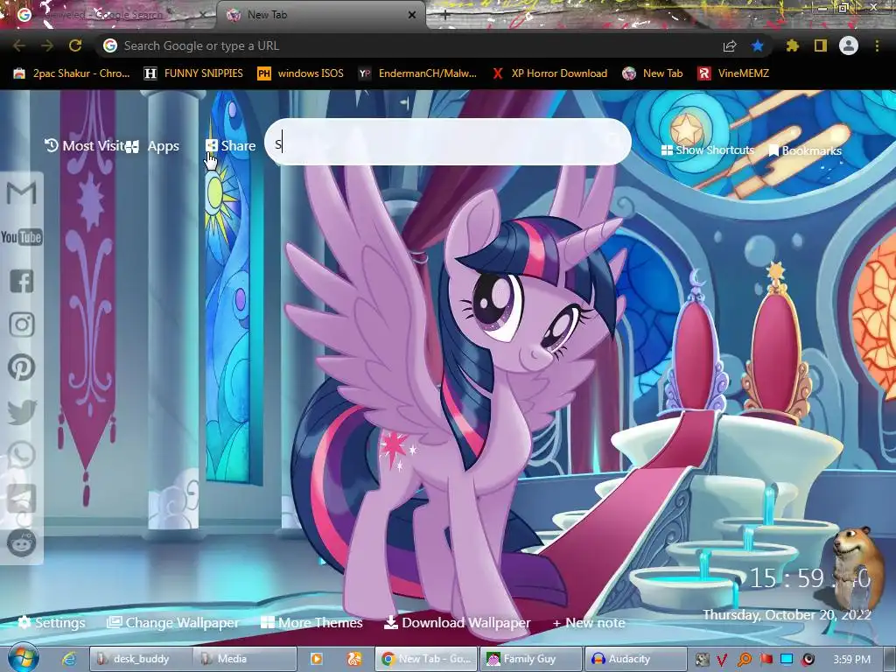Screen dimensions: 896x672
Task: Click Download Wallpaper
Action: click(457, 622)
